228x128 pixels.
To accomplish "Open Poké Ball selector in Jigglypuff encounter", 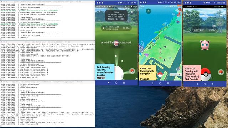I will 221,72.
